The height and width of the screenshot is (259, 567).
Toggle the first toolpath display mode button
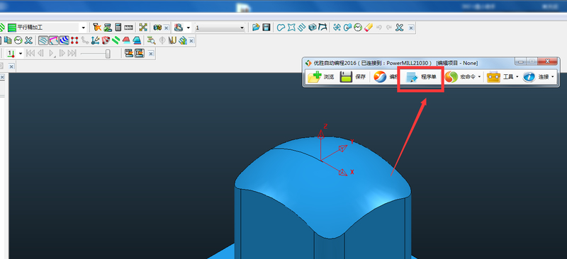coord(43,40)
